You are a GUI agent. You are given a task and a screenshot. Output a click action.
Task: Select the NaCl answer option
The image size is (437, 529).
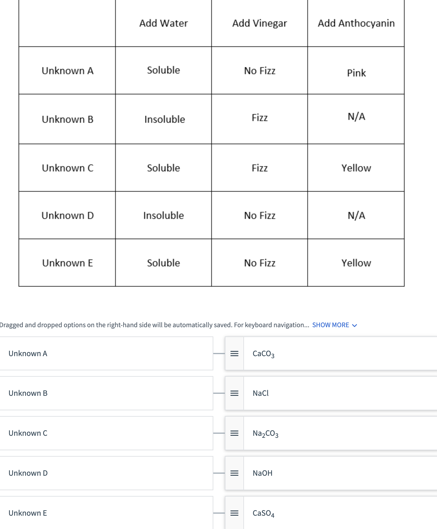tap(318, 393)
